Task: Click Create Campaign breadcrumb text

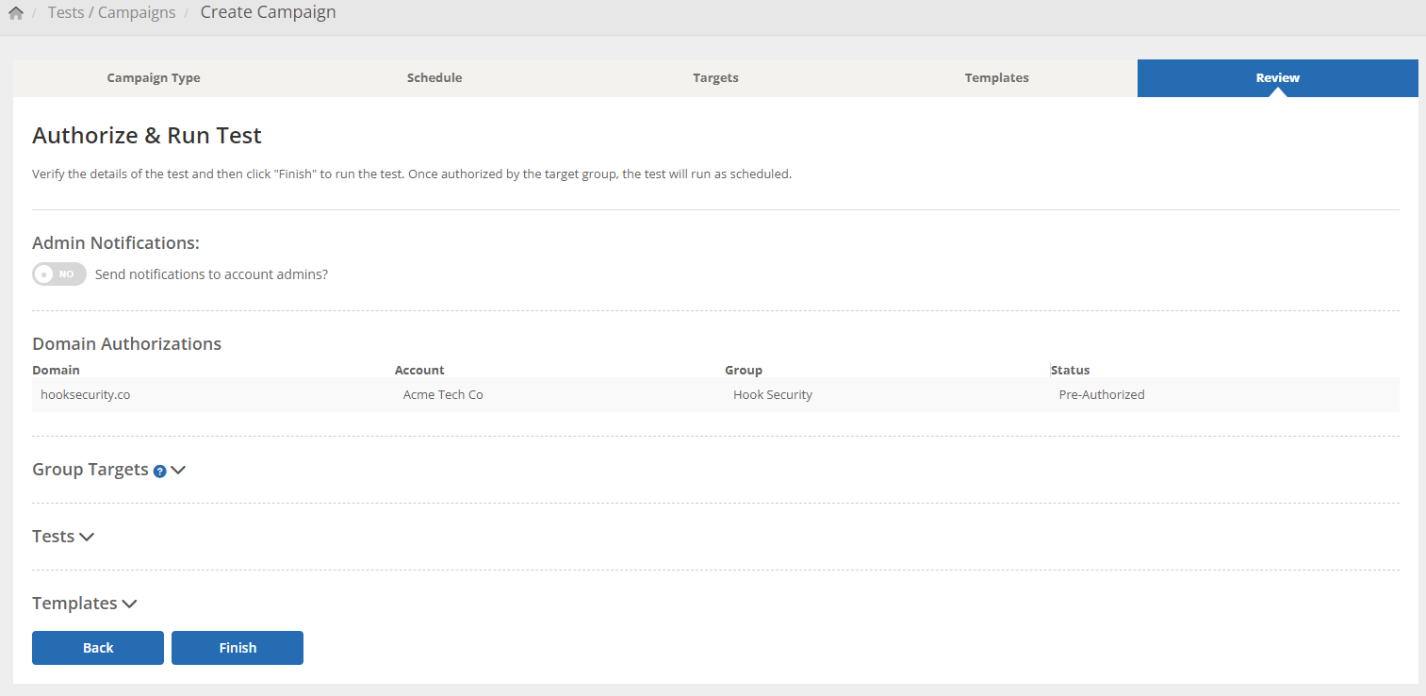Action: (268, 12)
